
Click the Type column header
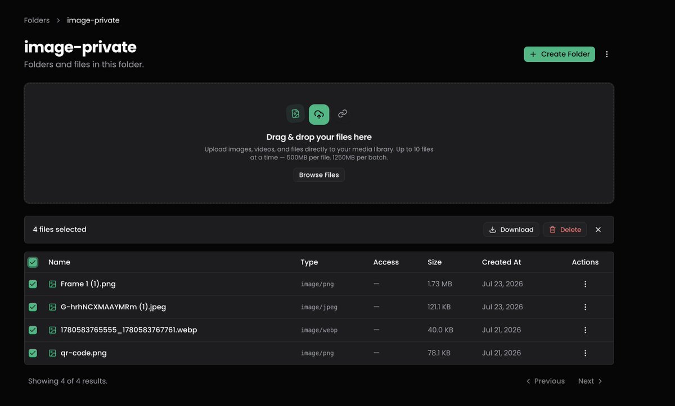point(309,262)
